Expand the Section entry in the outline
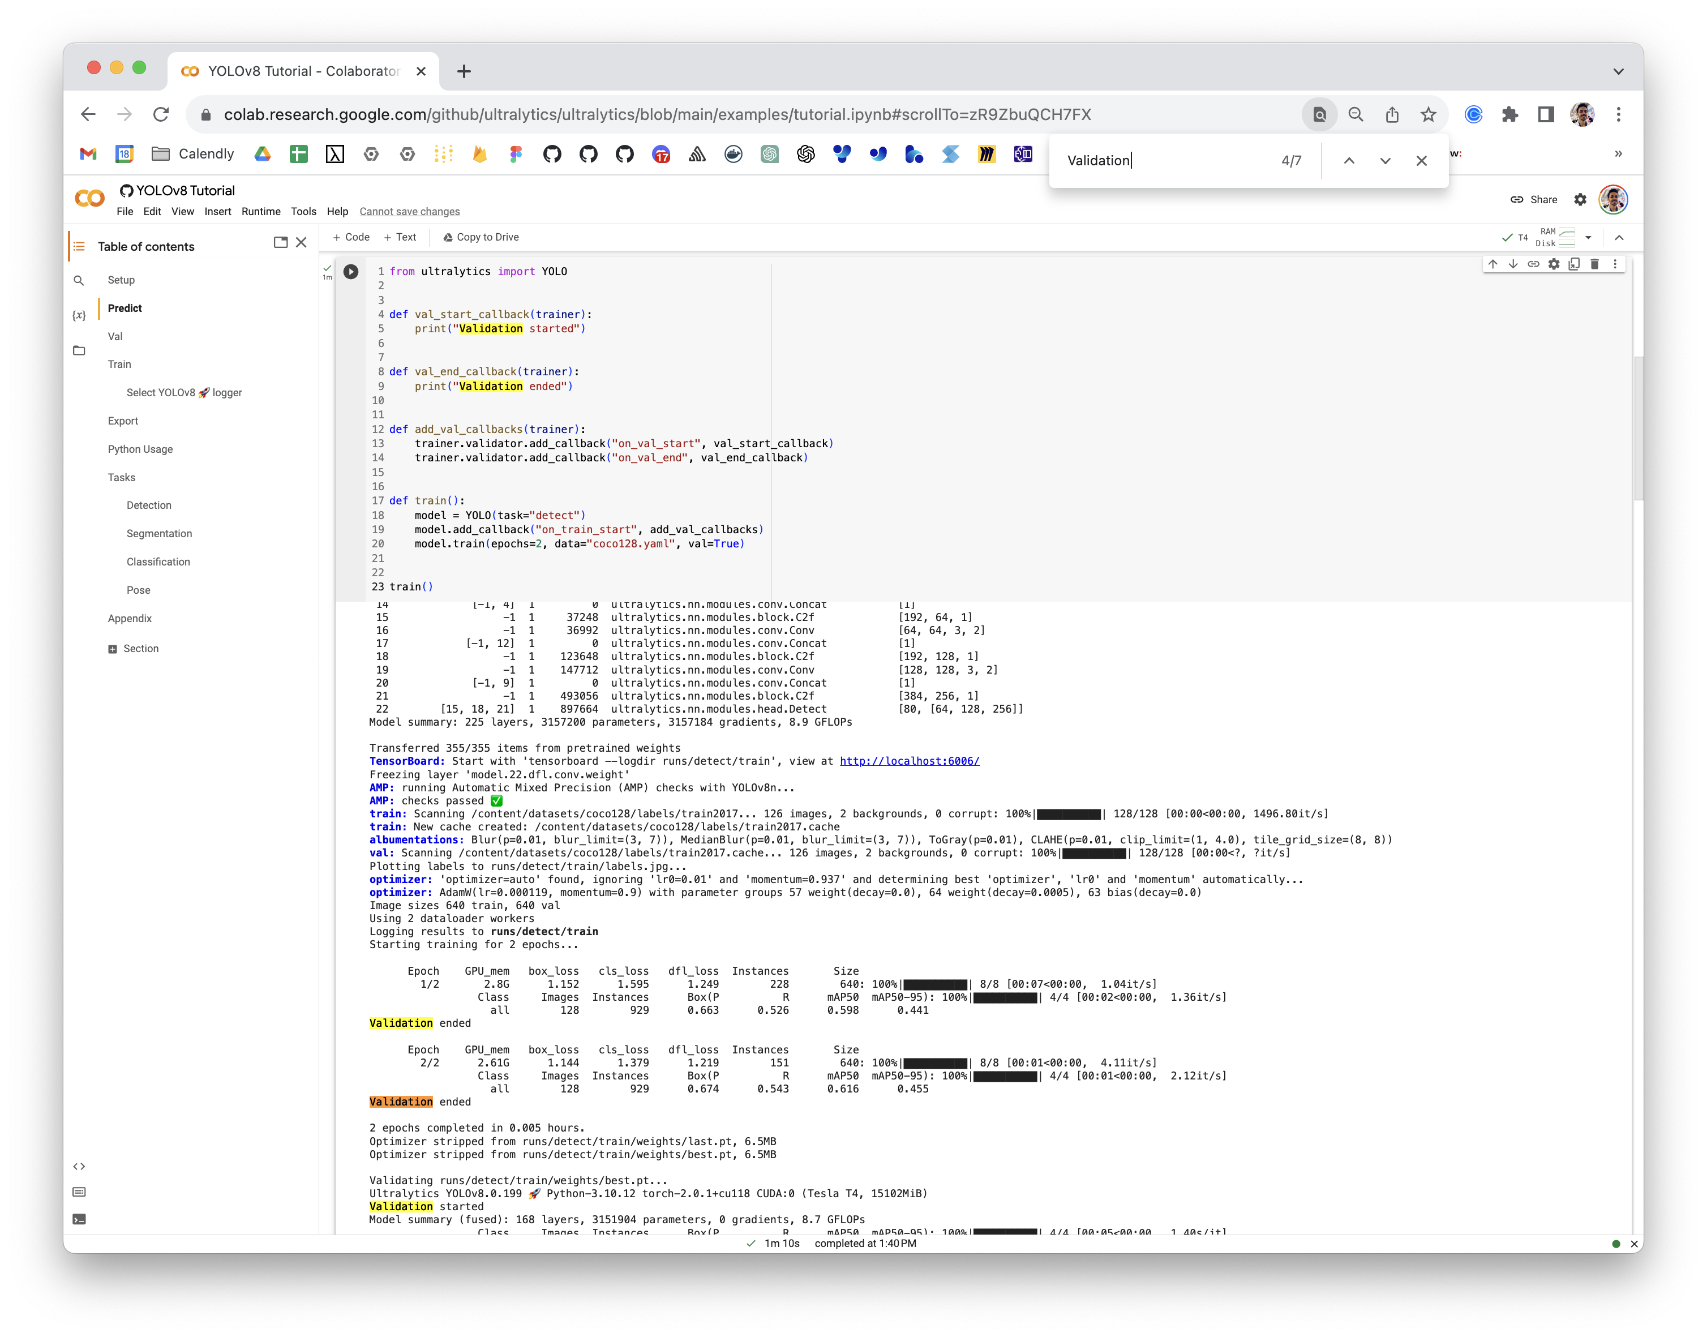 [x=113, y=648]
